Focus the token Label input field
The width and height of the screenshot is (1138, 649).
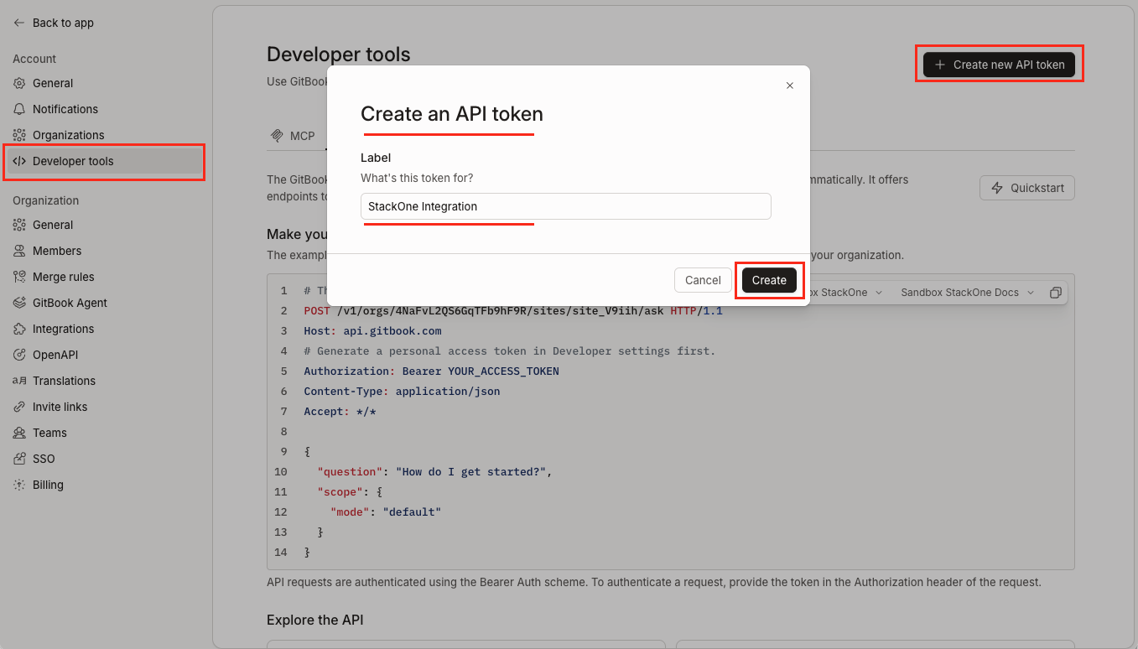pos(566,206)
